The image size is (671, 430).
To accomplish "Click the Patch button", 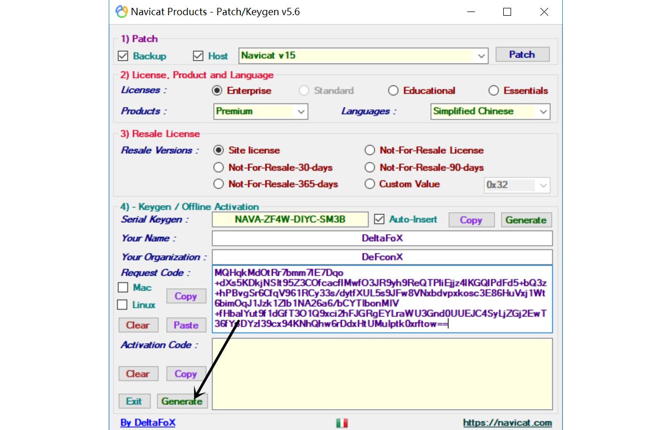I will 522,54.
